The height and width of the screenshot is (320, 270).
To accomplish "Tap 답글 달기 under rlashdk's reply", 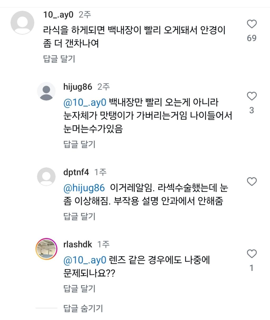I will [79, 289].
